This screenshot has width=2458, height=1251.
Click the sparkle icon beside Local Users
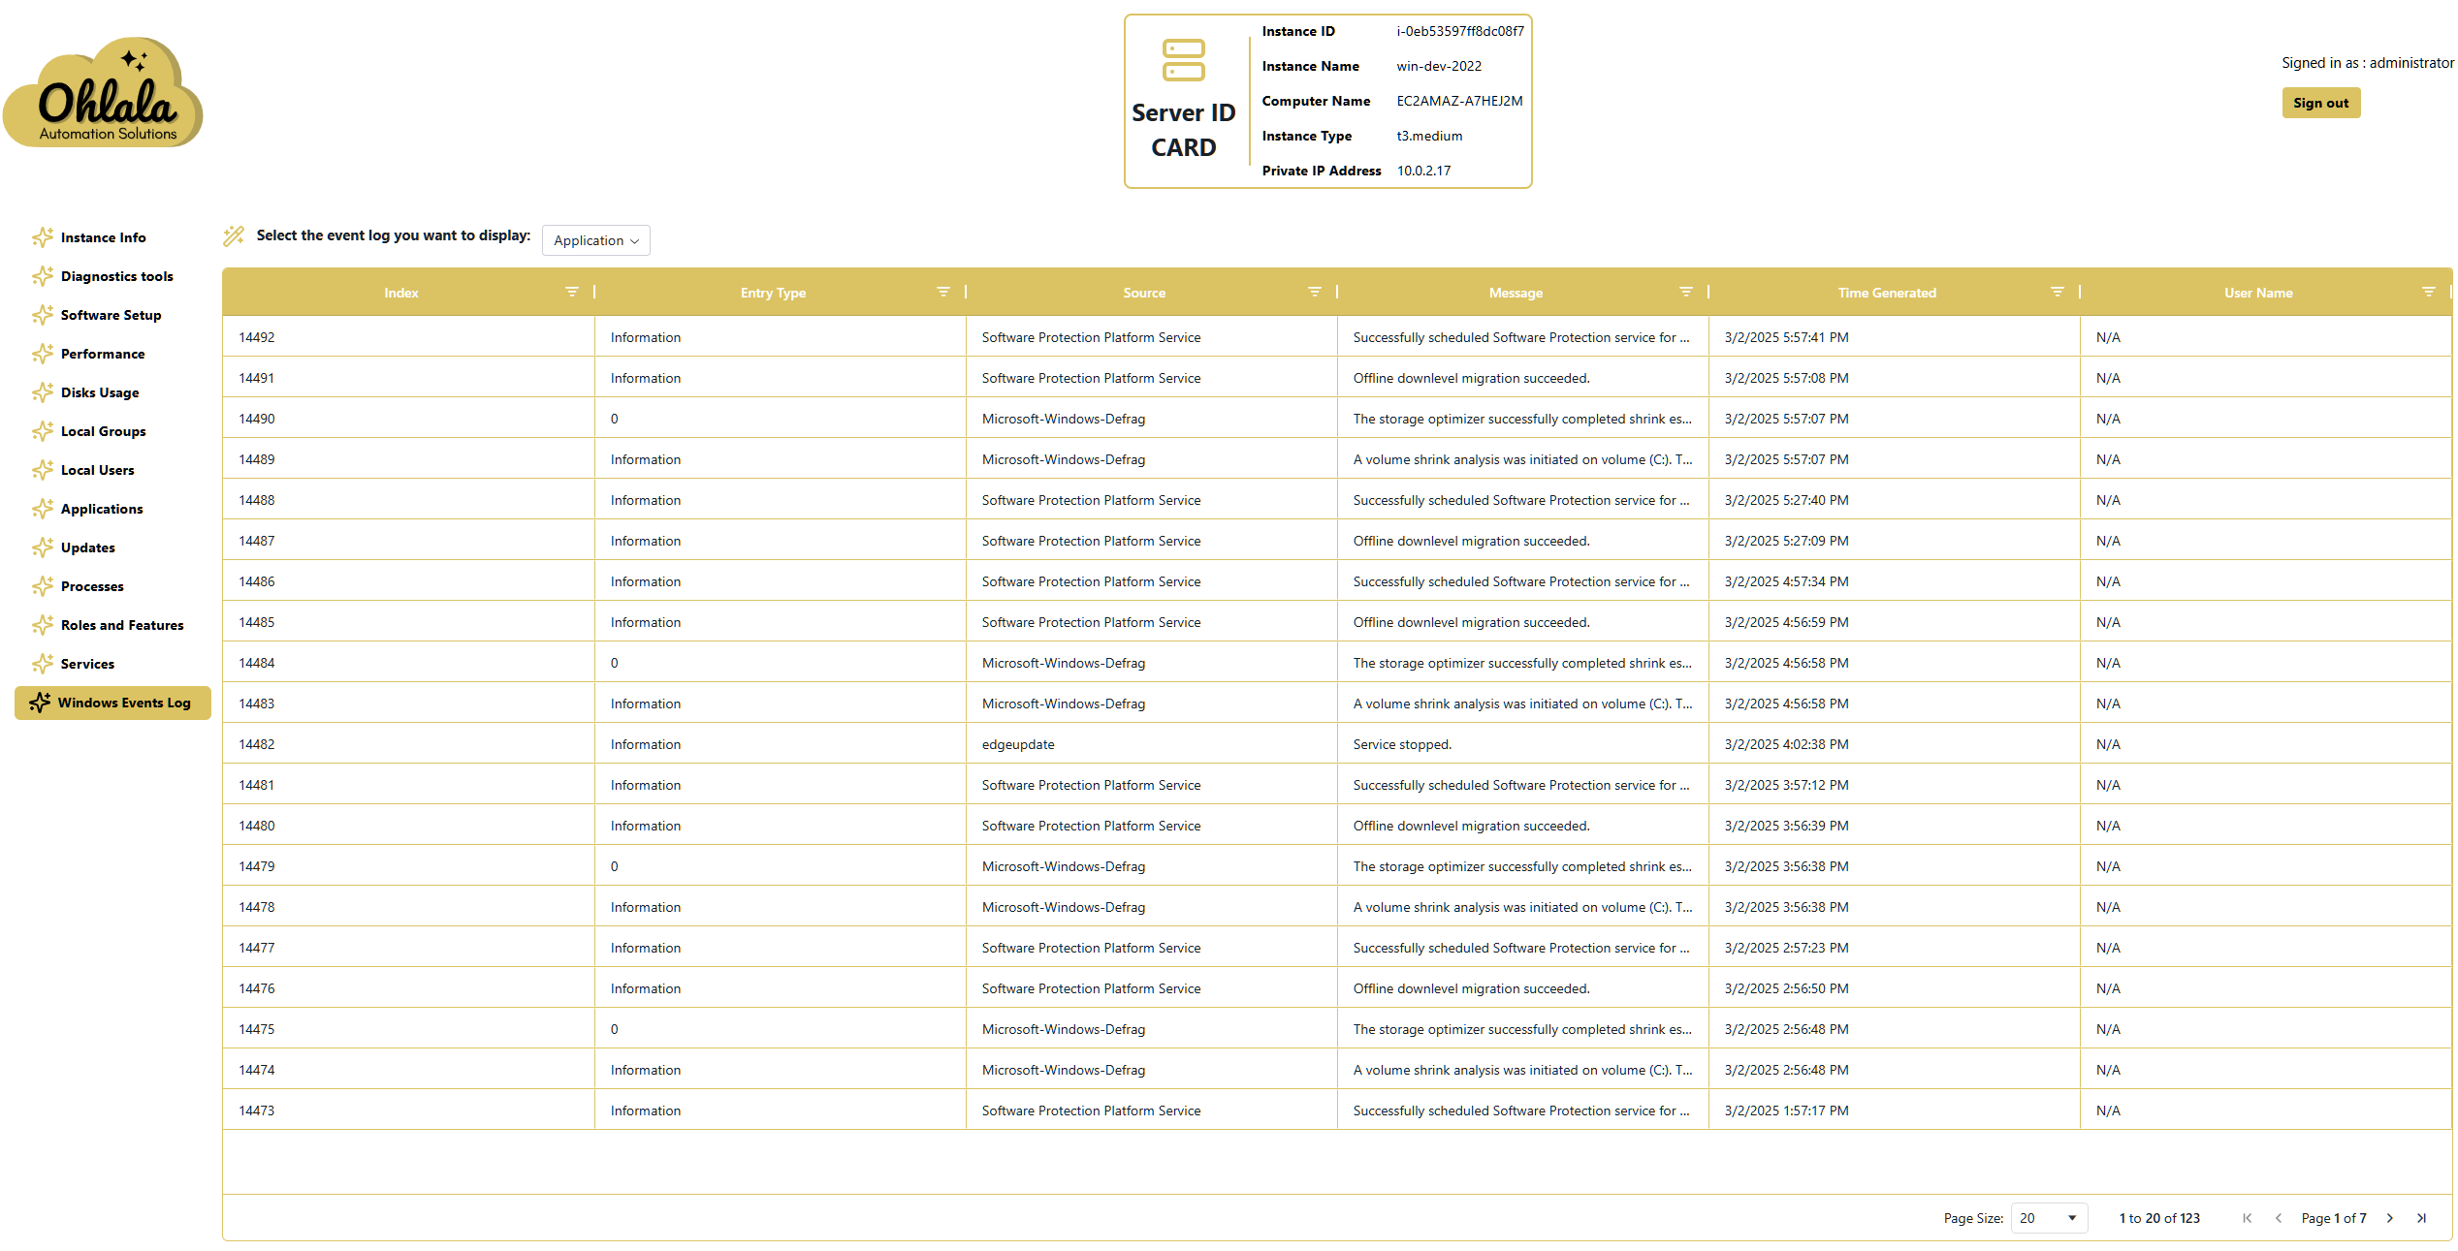(43, 470)
